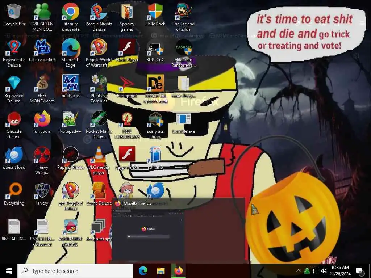The width and height of the screenshot is (371, 278).
Task: Open the Zuma Deluxe shortcut
Action: click(x=99, y=194)
